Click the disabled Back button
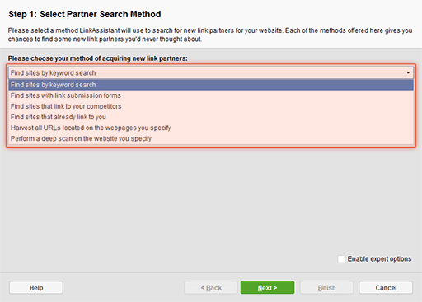 coord(211,287)
